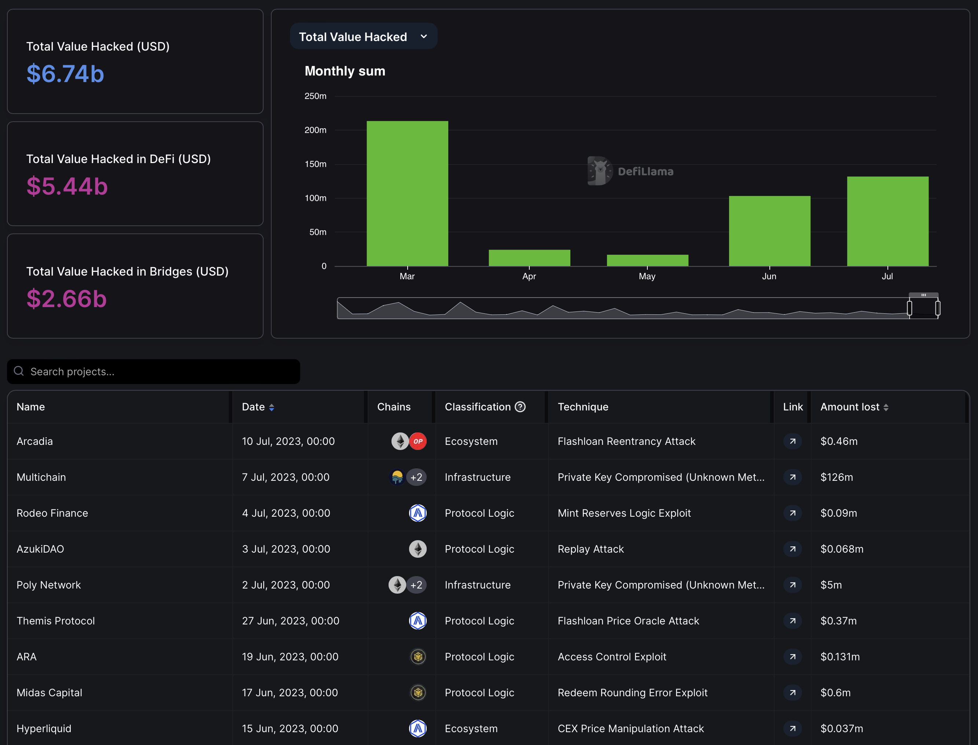
Task: Open the ARA link arrow
Action: 793,657
